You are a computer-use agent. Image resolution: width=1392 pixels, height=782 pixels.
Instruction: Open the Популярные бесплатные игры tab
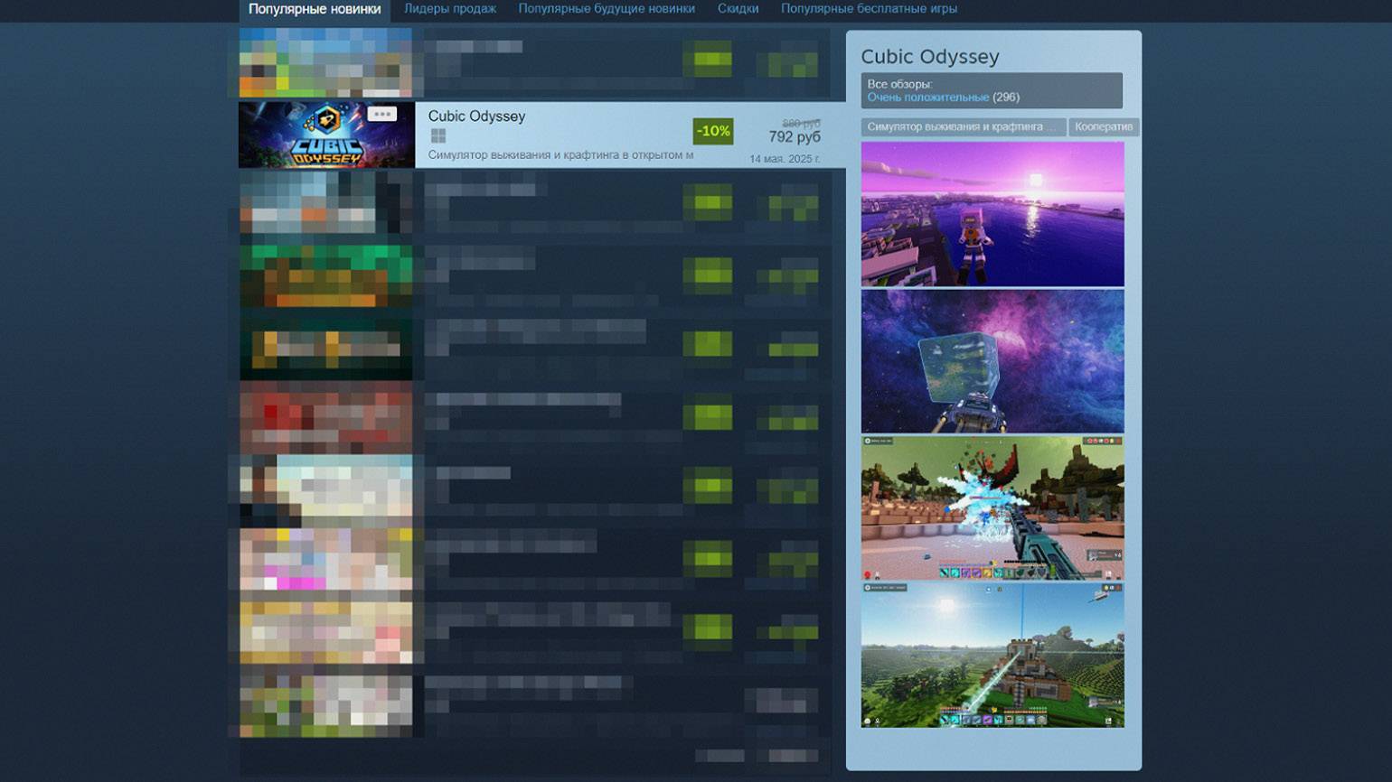(869, 9)
